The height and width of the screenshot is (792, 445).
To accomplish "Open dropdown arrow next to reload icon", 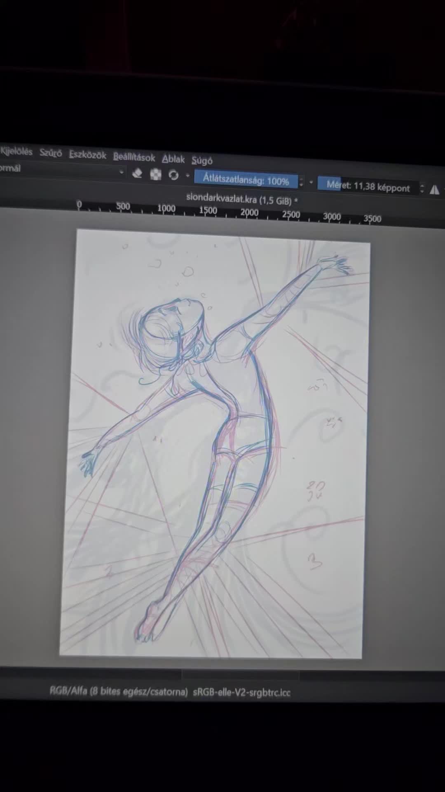I will pos(187,176).
